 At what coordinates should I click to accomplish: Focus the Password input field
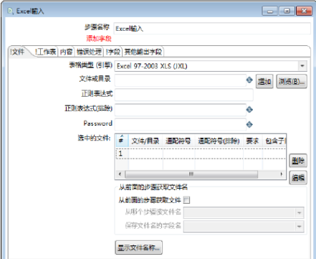pyautogui.click(x=181, y=124)
